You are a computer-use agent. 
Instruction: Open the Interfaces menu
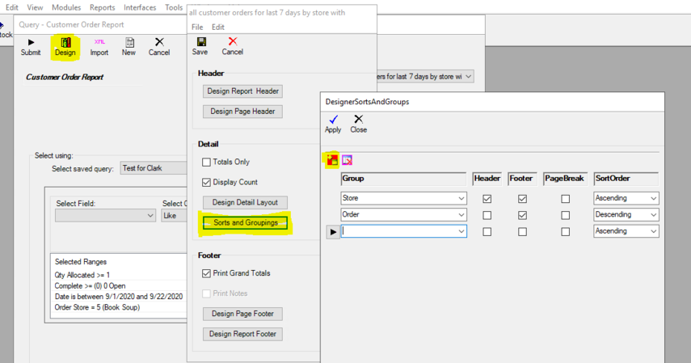tap(140, 7)
